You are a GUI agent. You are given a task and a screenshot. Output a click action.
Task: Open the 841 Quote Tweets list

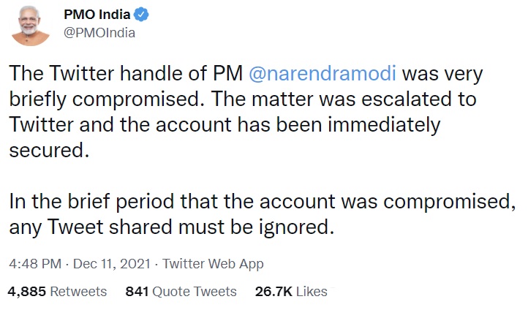coord(181,292)
